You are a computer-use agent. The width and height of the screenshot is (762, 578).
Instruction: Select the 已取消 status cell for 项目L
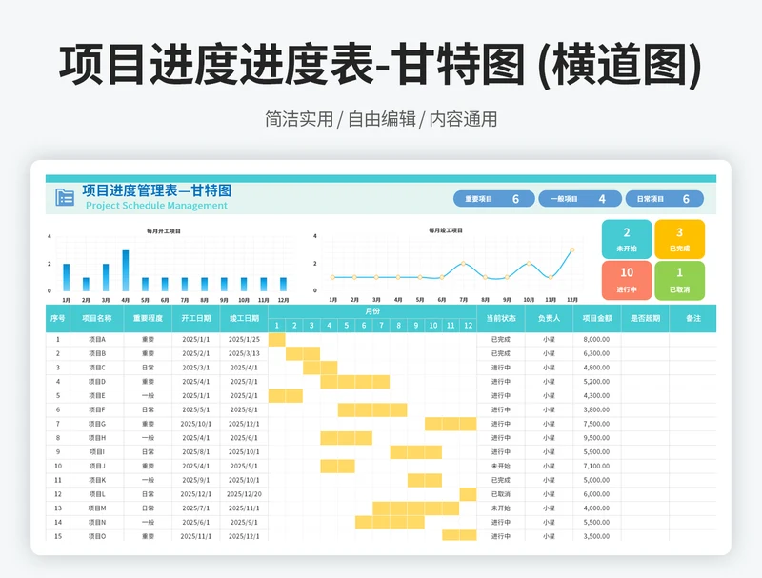click(x=501, y=494)
